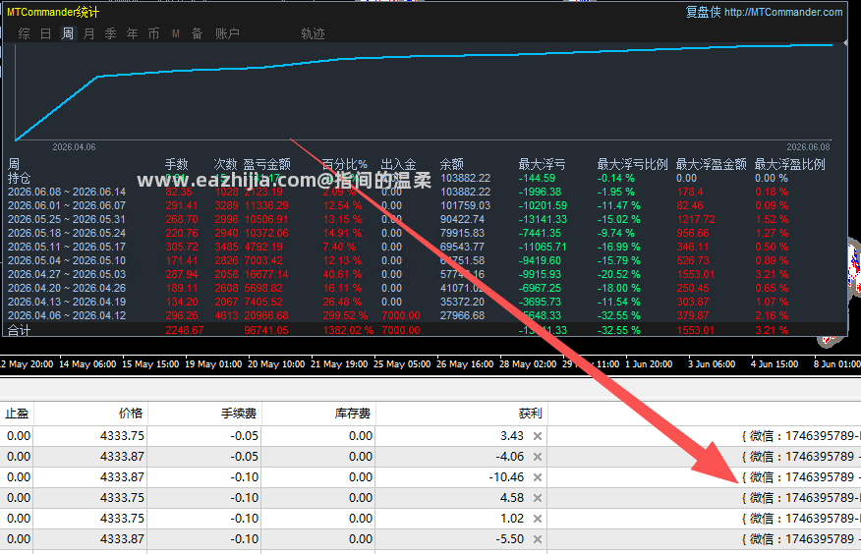Open the 轨迹 track tab
The image size is (861, 554).
pos(313,33)
